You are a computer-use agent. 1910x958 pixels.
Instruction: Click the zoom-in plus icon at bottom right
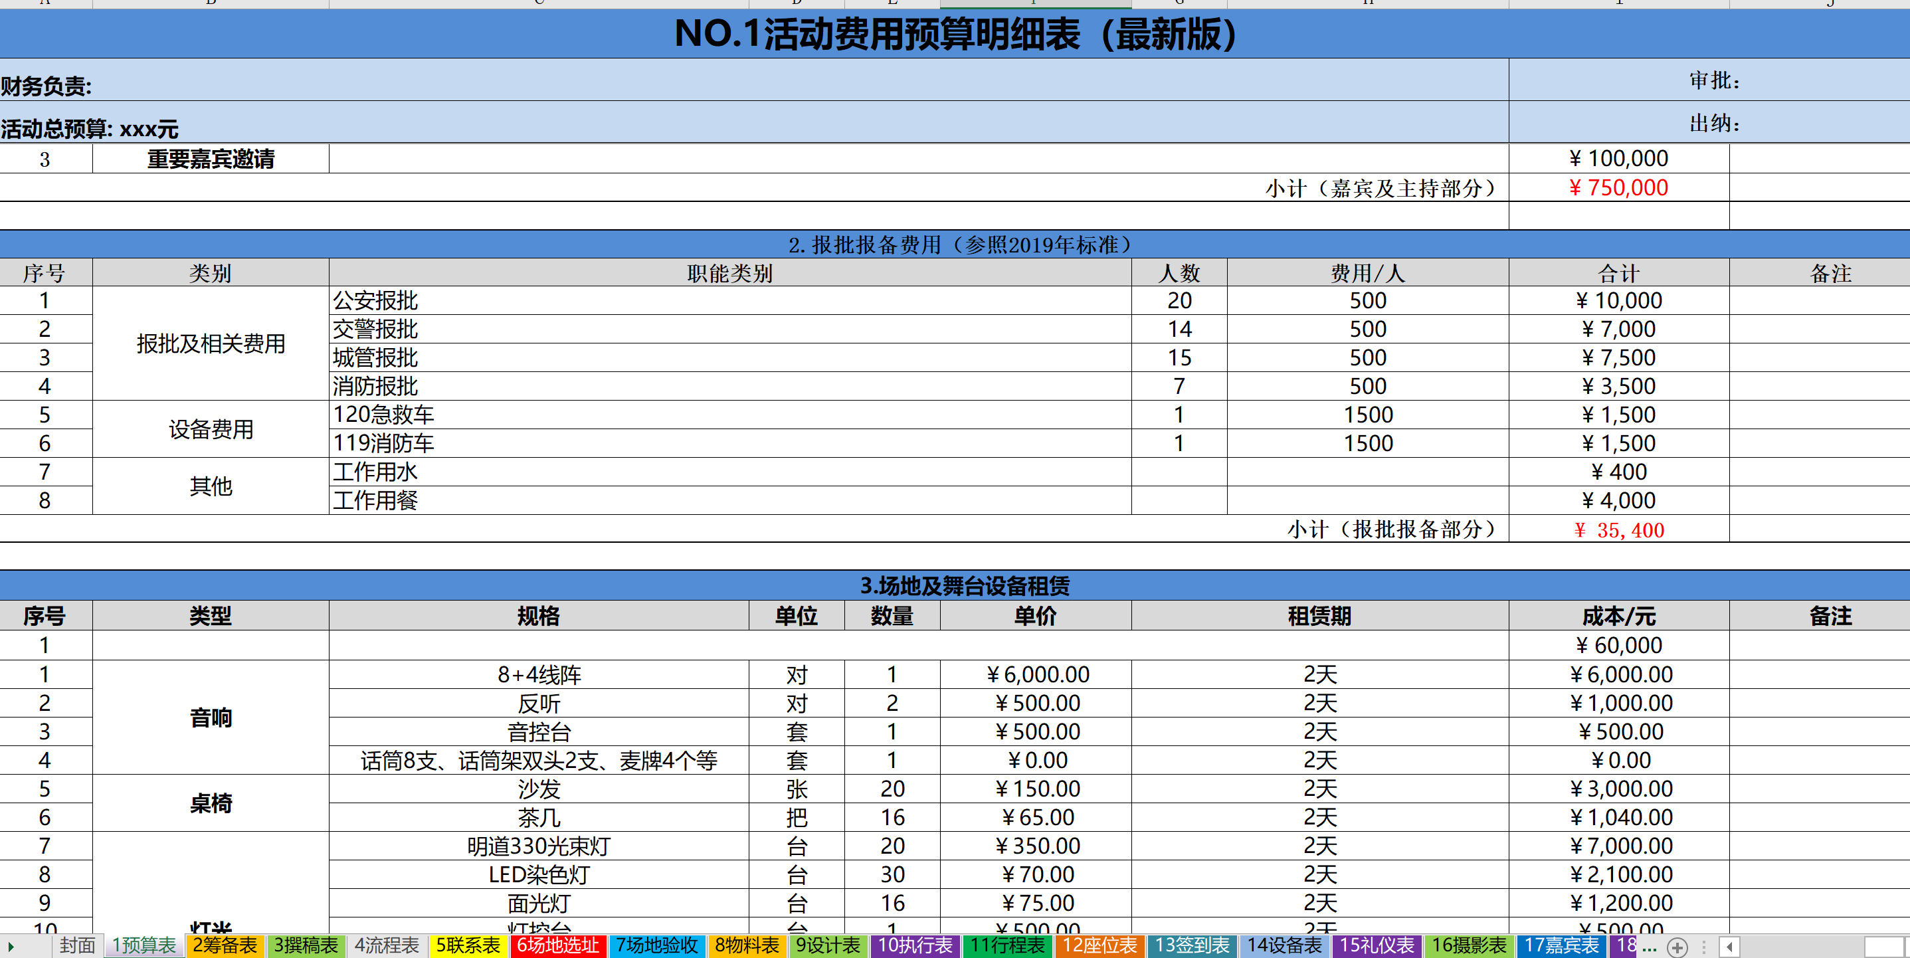(x=1677, y=947)
